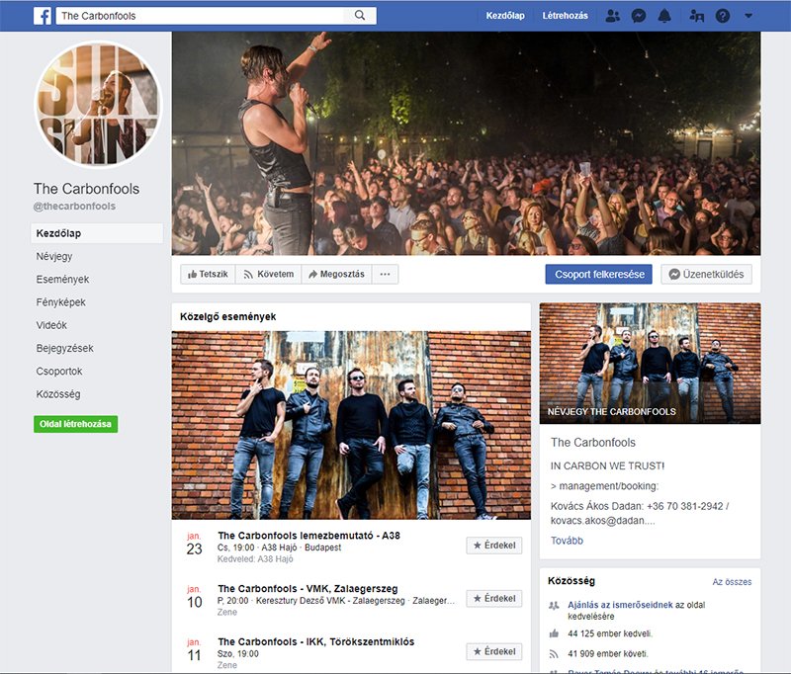The width and height of the screenshot is (791, 674).
Task: Expand the account dropdown arrow
Action: [x=748, y=16]
